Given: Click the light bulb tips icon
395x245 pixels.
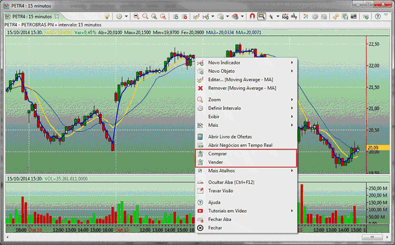Looking at the screenshot, I should coord(107,17).
